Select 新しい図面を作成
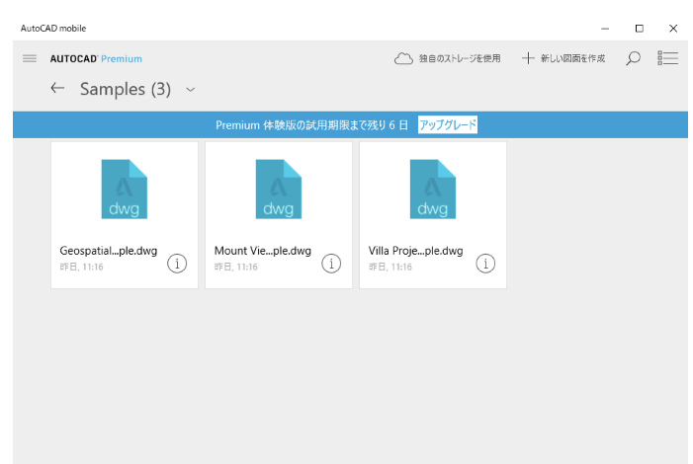This screenshot has height=464, width=693. [x=572, y=58]
